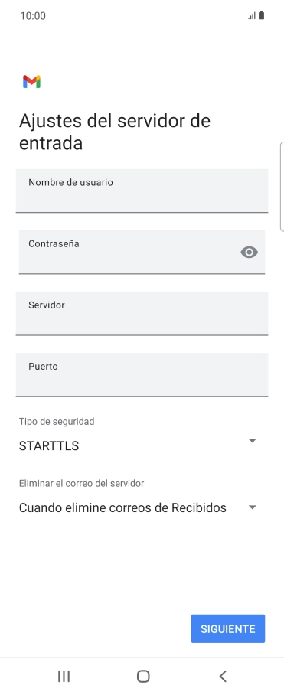Expand Eliminar el correo del servidor arrow
This screenshot has height=695, width=284.
(253, 507)
